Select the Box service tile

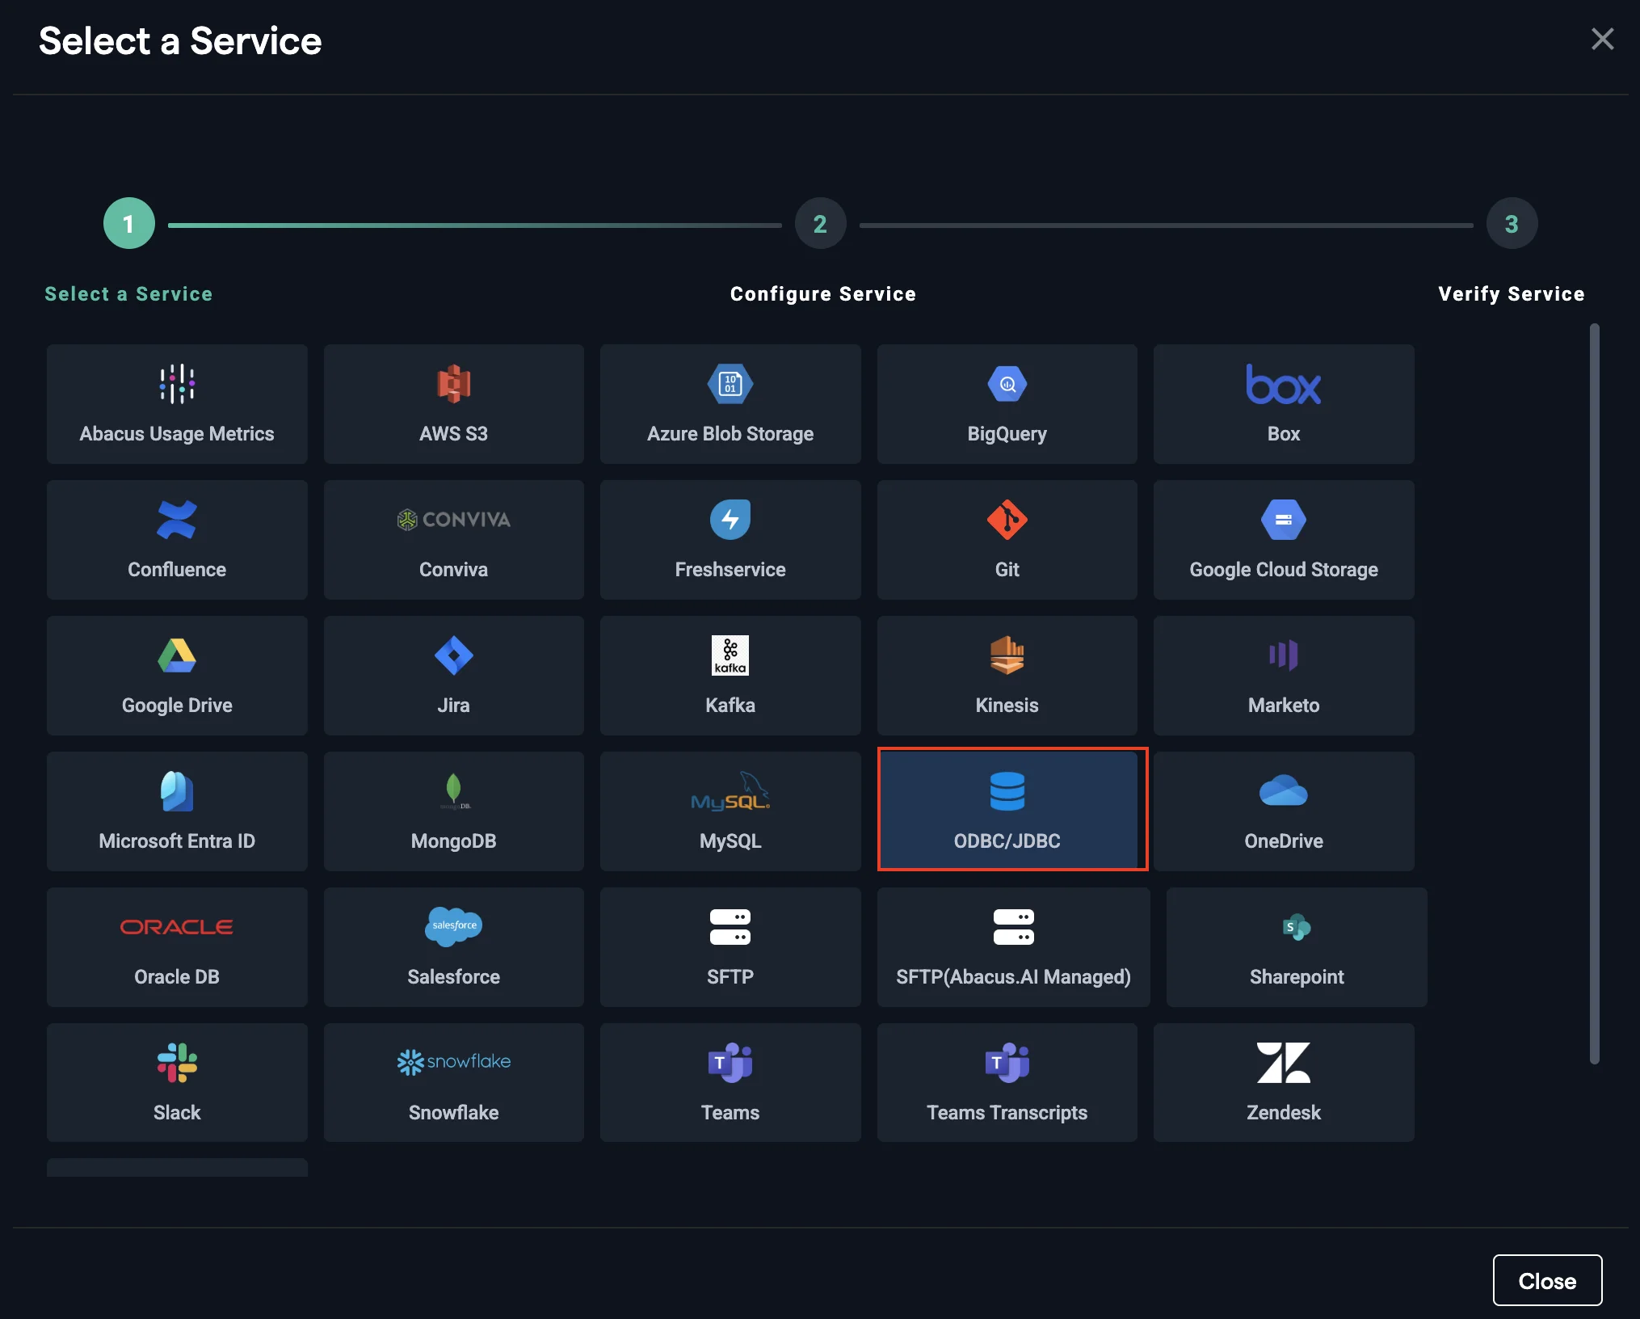point(1283,404)
